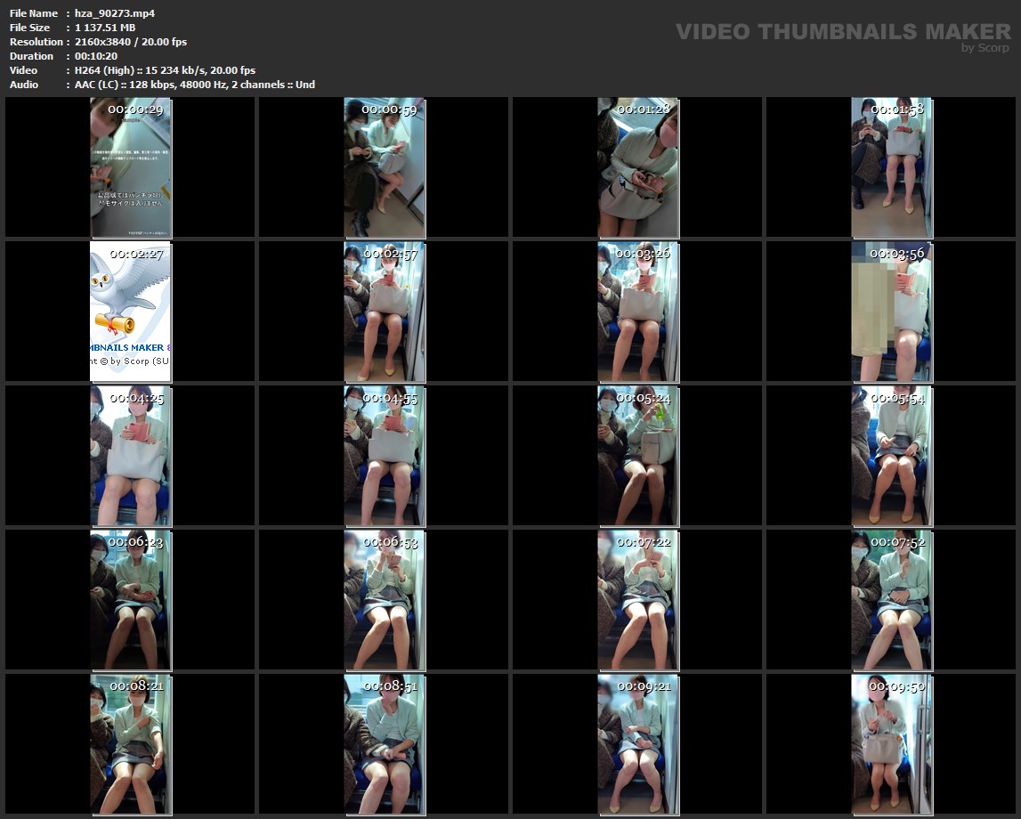
Task: Click the file size value 1 137.51 MB
Action: (105, 28)
